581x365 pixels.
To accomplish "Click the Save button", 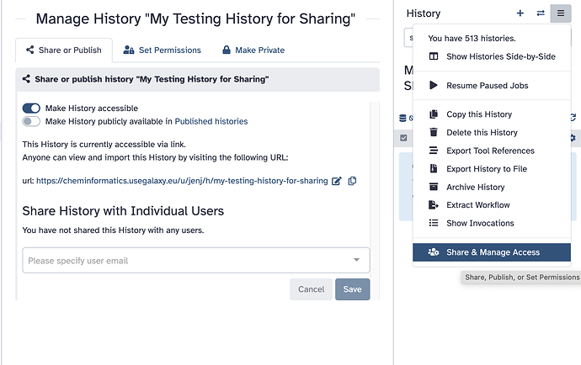I will (352, 289).
